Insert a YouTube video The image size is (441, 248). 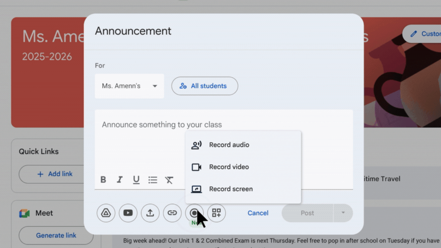click(128, 213)
